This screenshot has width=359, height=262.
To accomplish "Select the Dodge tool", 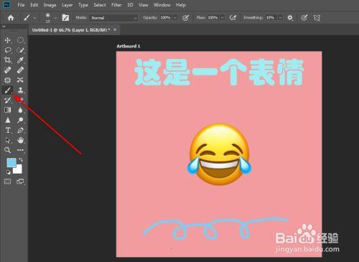I will click(x=20, y=120).
